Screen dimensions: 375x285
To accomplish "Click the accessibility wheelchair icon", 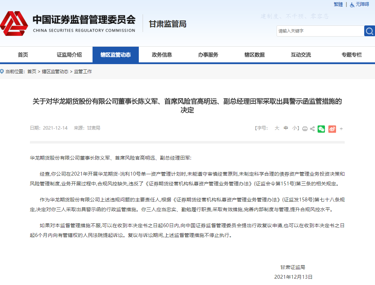I will click(x=352, y=5).
